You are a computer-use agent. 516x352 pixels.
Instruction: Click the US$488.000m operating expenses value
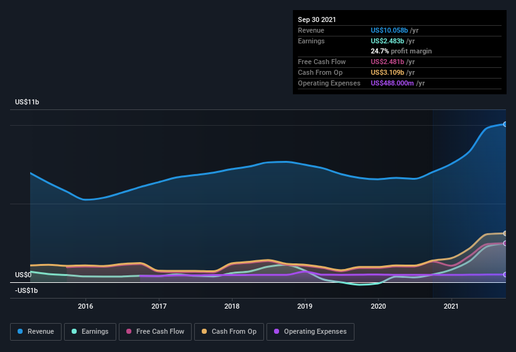[392, 83]
